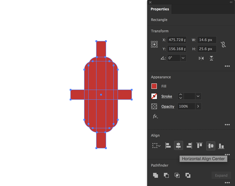Toggle maintain width and height proportions link

point(223,44)
